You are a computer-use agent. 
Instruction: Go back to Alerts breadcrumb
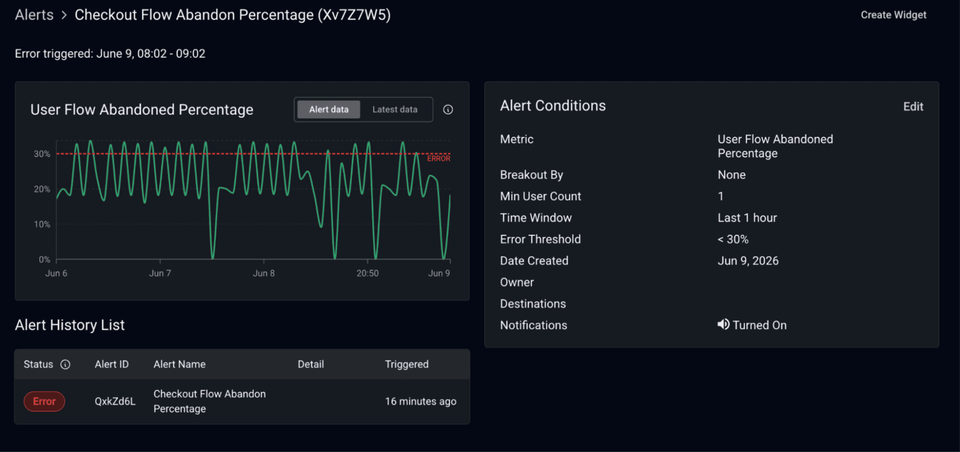click(34, 15)
